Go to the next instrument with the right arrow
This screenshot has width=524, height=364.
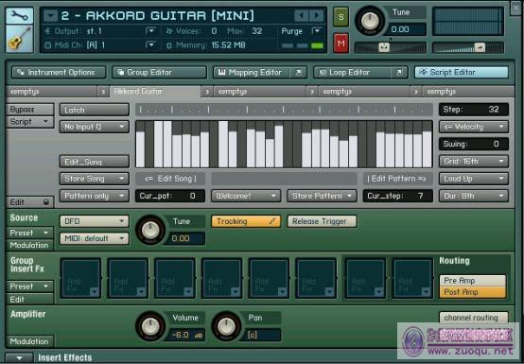click(x=317, y=15)
